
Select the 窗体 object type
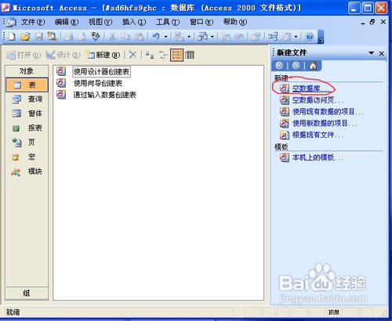coord(27,114)
